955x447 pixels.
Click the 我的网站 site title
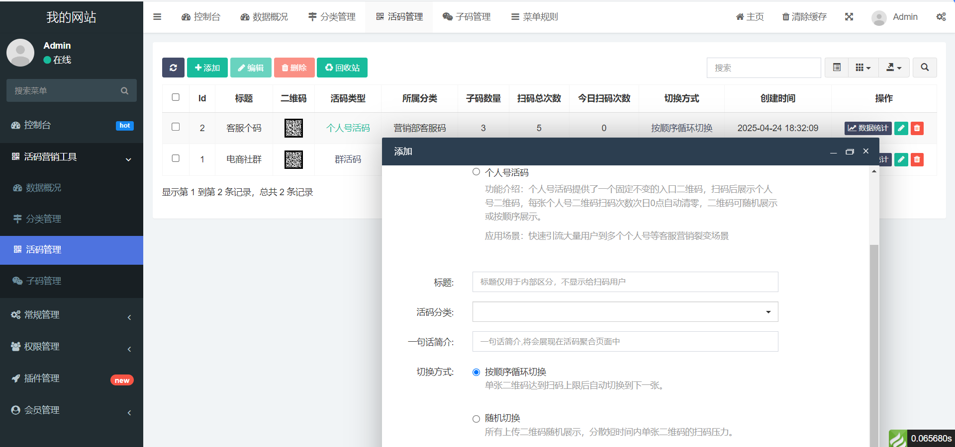click(71, 17)
